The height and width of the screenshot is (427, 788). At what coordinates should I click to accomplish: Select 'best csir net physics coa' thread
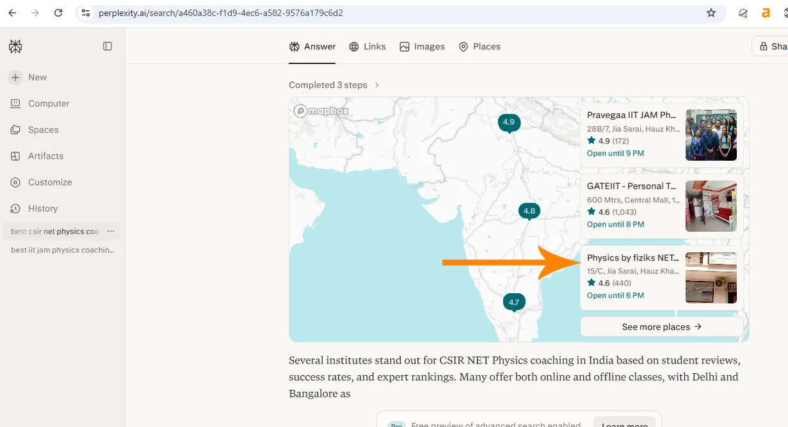pos(56,231)
